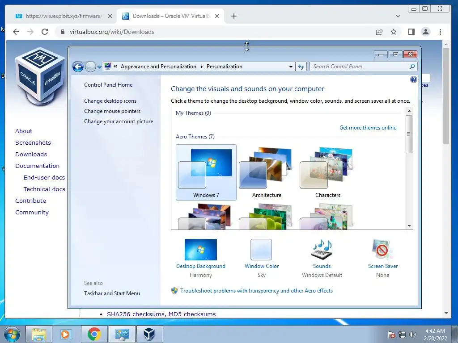This screenshot has height=343, width=458.
Task: Select the Characters theme
Action: 327,172
